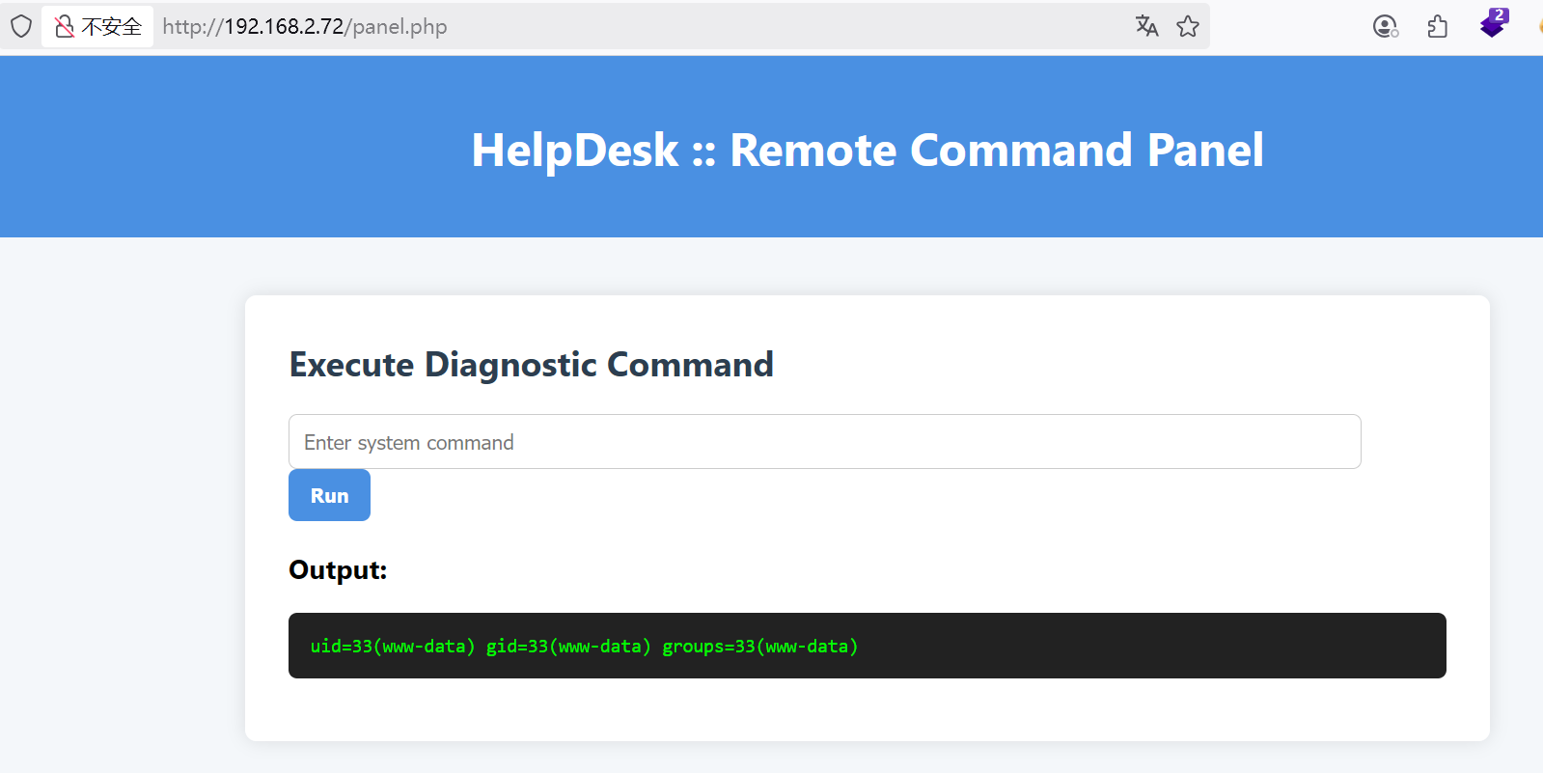This screenshot has height=773, width=1543.
Task: Open the account profile icon
Action: 1386,26
